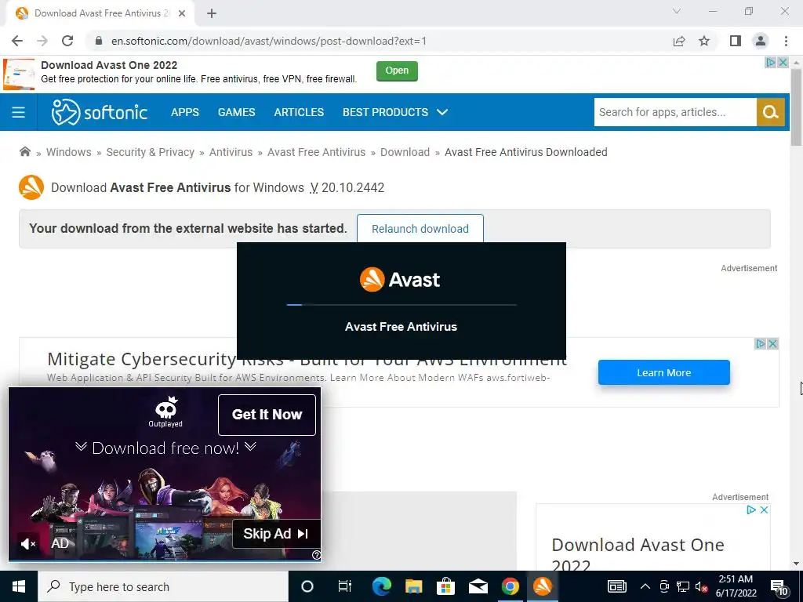Screen dimensions: 803x602
Task: Close the sidebar Avast One ad
Action: (x=764, y=510)
